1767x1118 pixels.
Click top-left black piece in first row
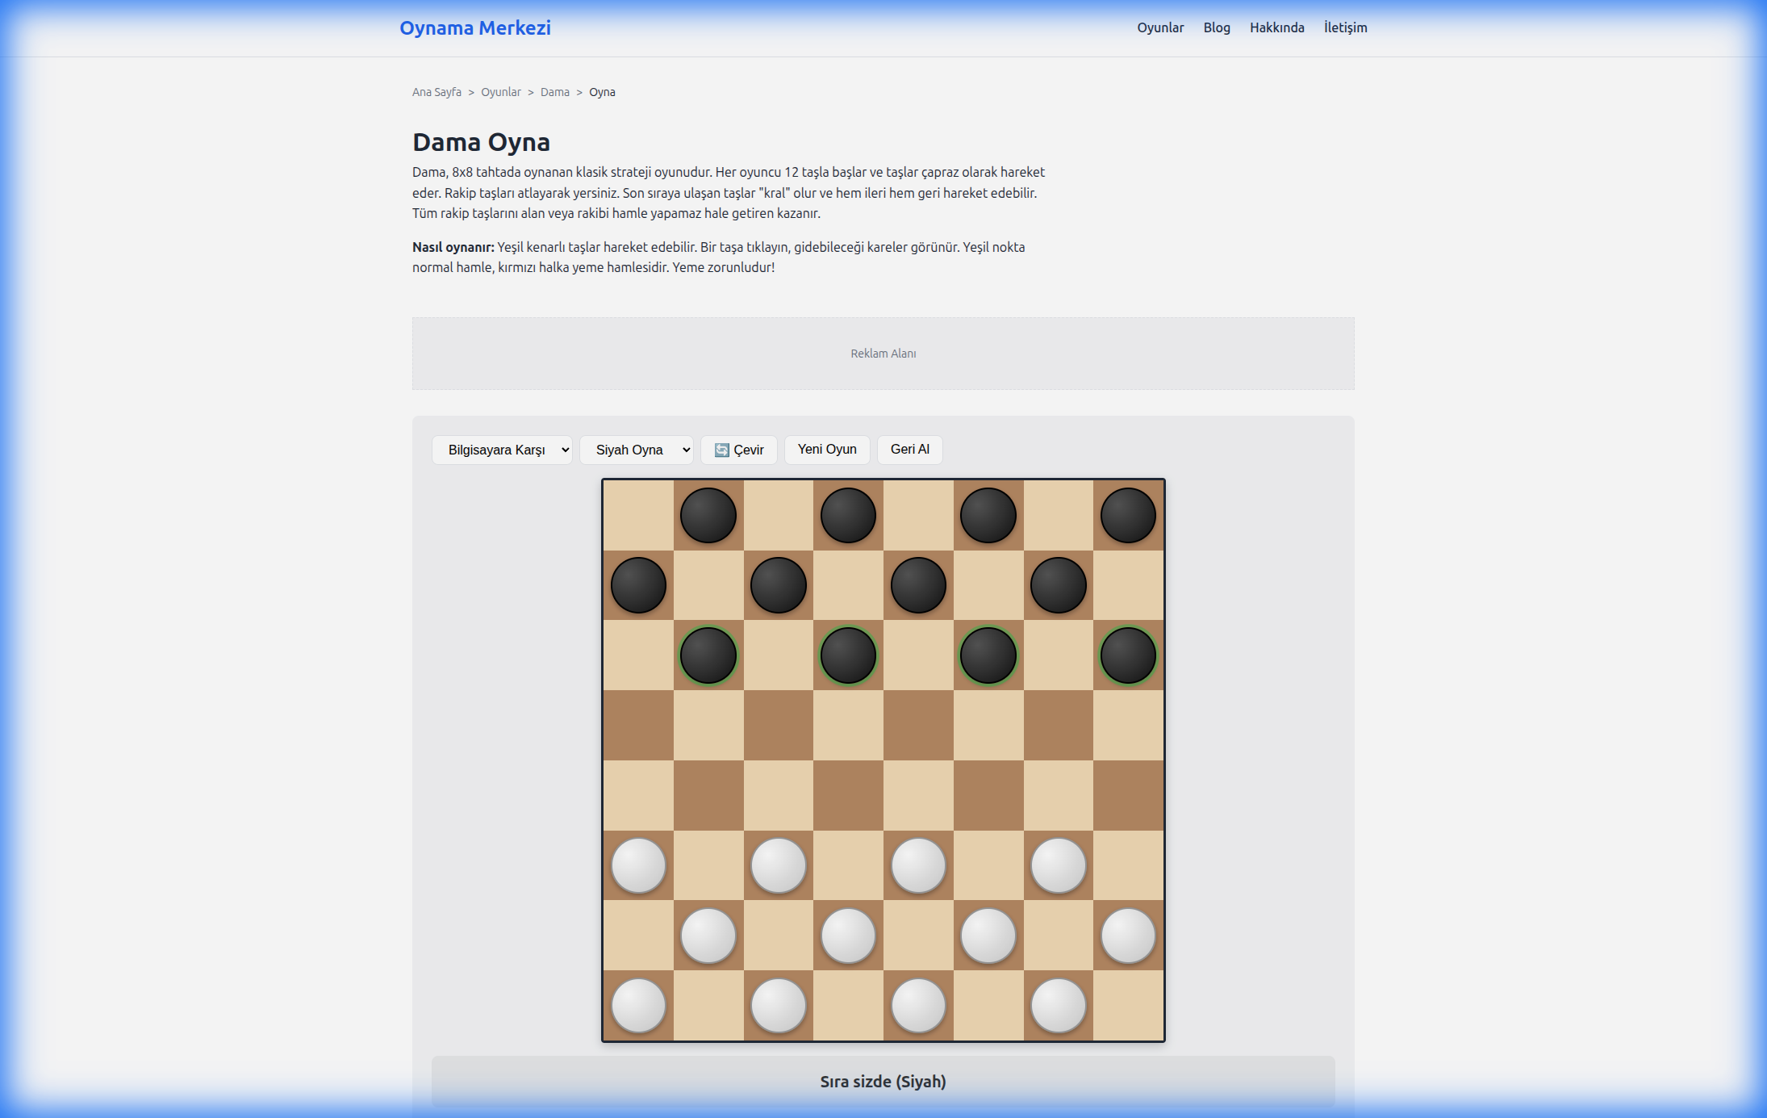708,515
